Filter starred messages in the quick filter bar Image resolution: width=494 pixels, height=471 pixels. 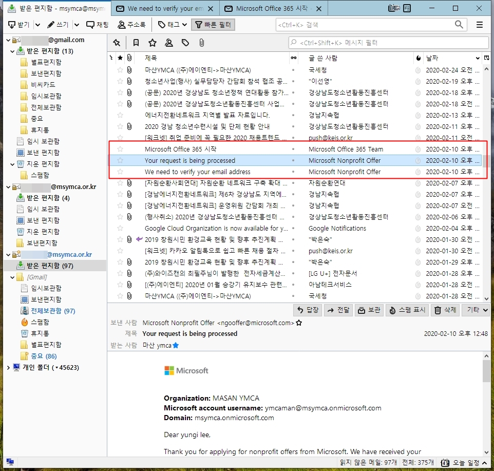click(x=153, y=43)
